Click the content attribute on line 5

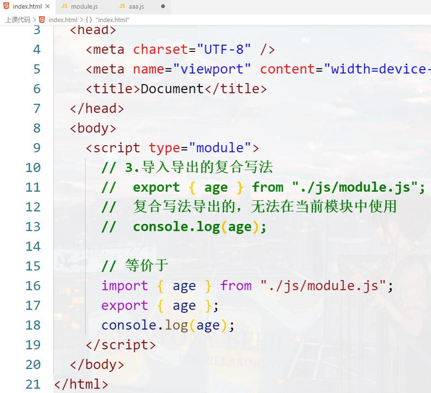pos(288,69)
